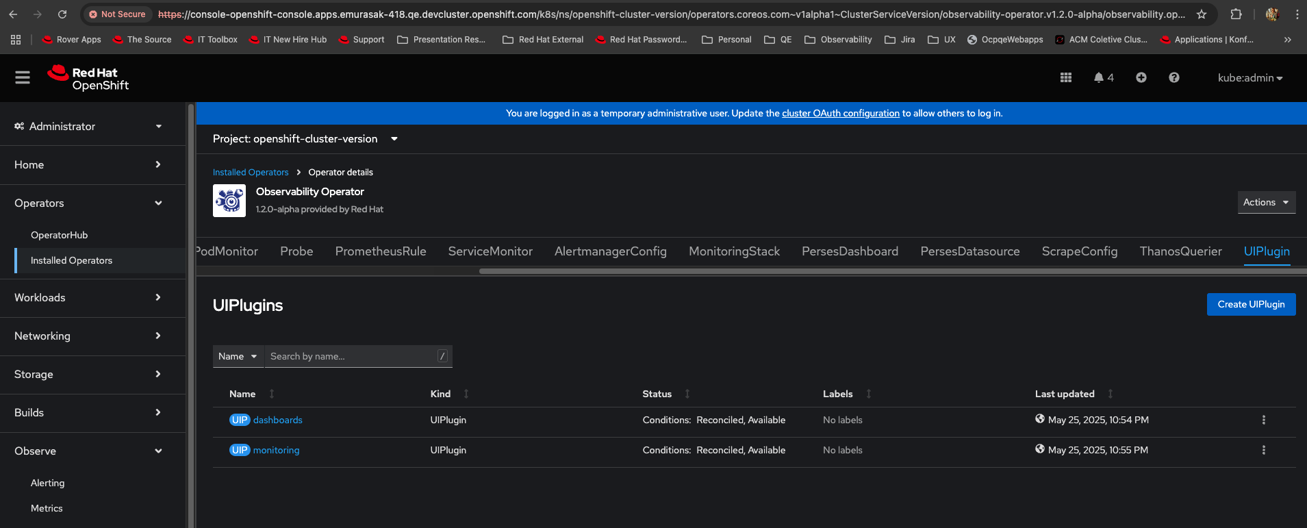Open kebab menu for dashboards row
The image size is (1307, 528).
click(x=1263, y=420)
